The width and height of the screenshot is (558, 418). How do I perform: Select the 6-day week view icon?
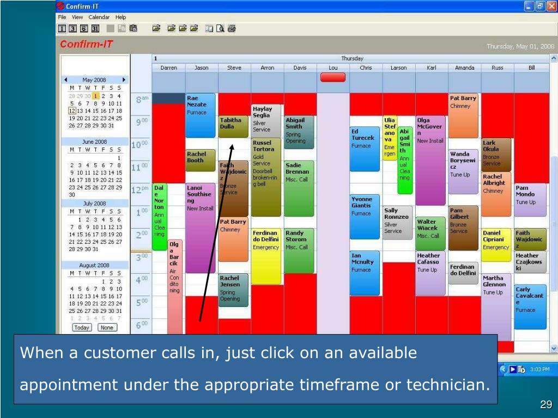coord(84,28)
